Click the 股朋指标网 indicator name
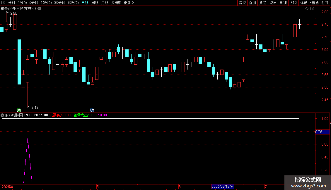 point(14,115)
